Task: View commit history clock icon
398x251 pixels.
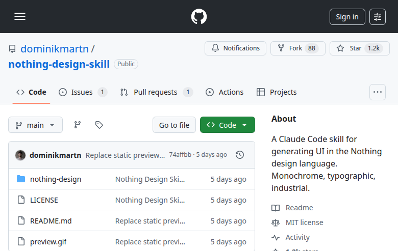Action: (x=240, y=155)
